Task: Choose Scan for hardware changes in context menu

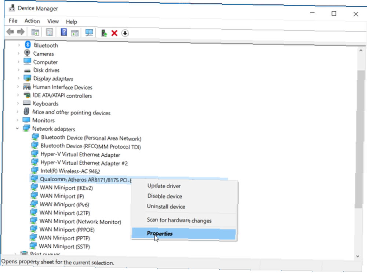Action: point(179,221)
